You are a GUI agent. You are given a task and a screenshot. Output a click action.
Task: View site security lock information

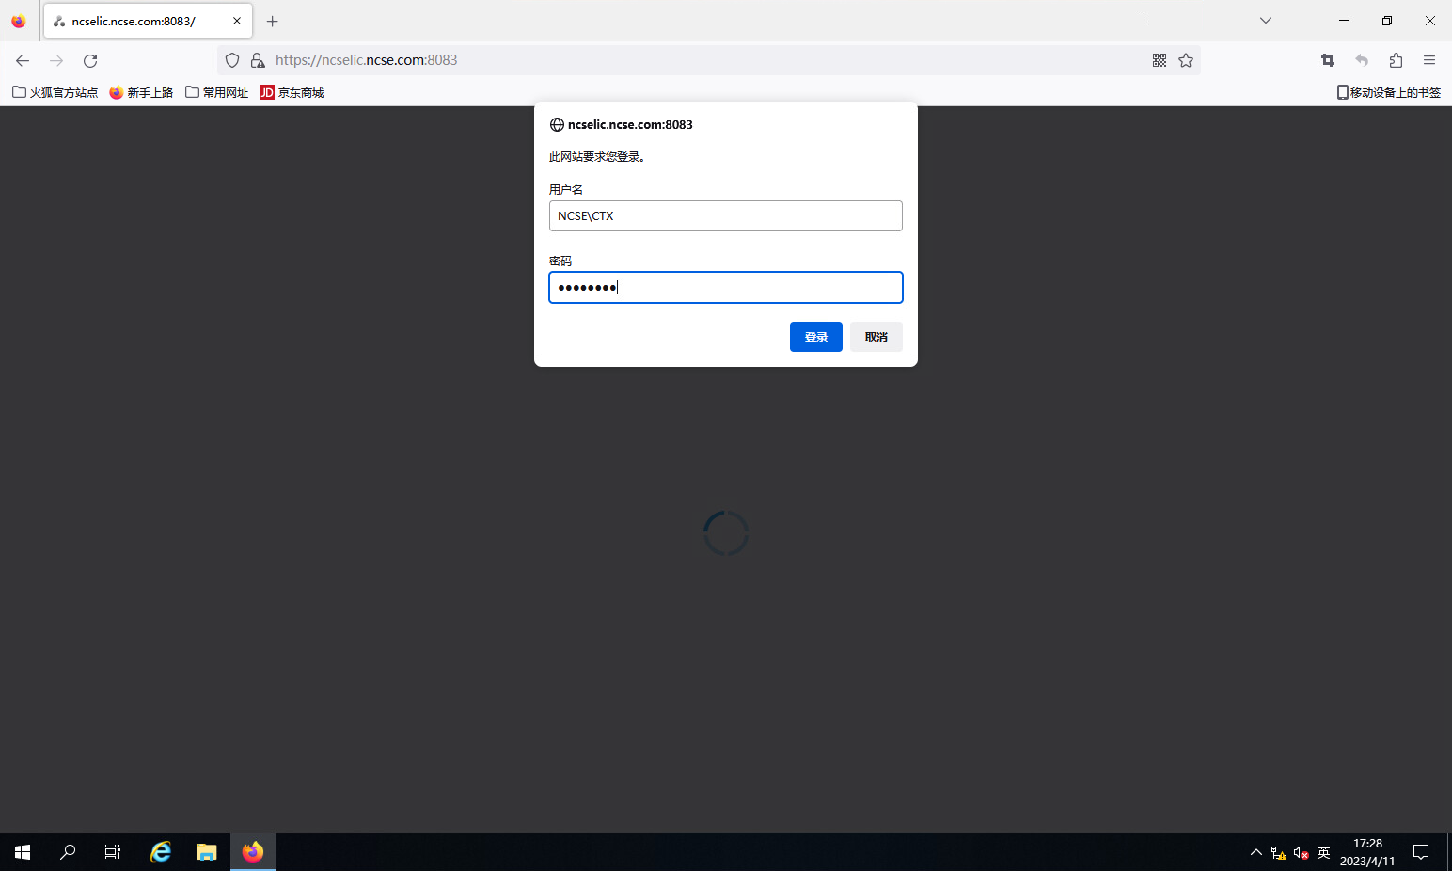258,60
